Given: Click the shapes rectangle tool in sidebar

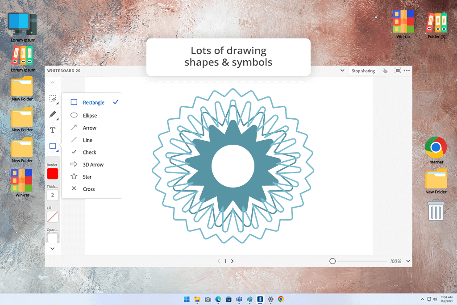Looking at the screenshot, I should click(x=53, y=146).
